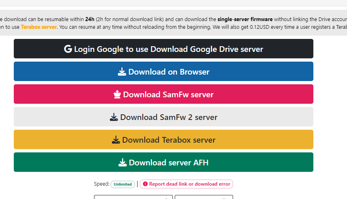The height and width of the screenshot is (199, 347).
Task: Click the Speed label text
Action: pyautogui.click(x=102, y=184)
